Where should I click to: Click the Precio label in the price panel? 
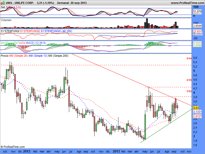click(5, 56)
